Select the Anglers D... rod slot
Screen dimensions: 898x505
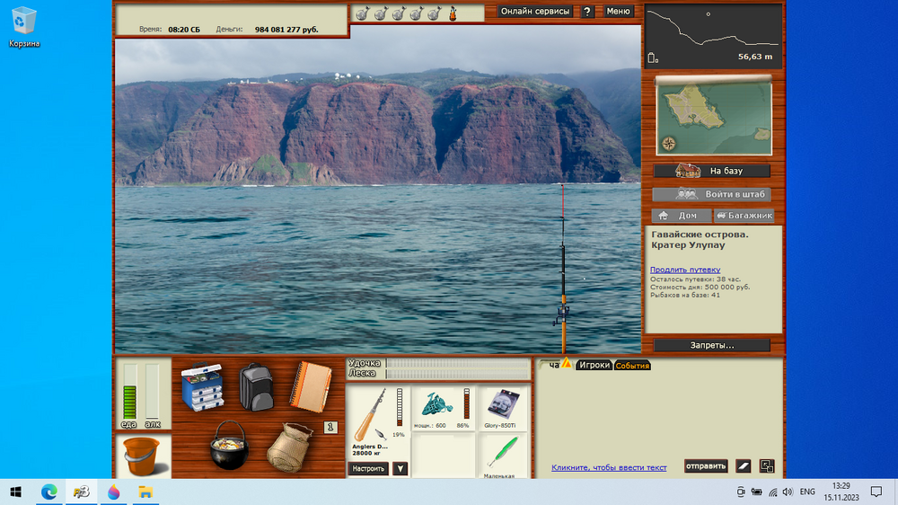(378, 421)
